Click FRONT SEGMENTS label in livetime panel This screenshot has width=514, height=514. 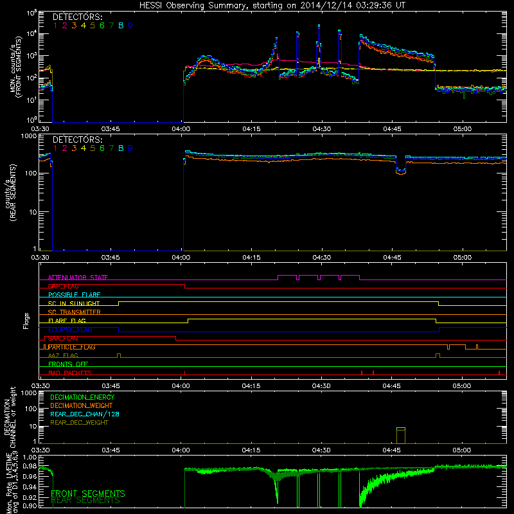click(x=88, y=493)
